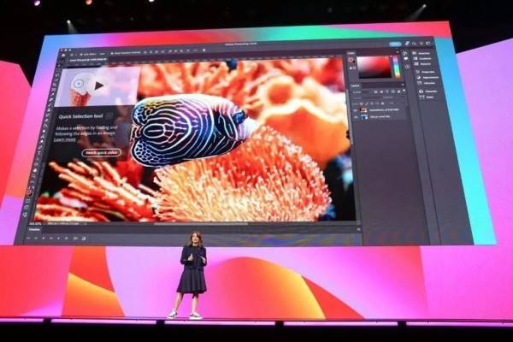
Task: Click the Align right edges icon
Action: pyautogui.click(x=156, y=52)
